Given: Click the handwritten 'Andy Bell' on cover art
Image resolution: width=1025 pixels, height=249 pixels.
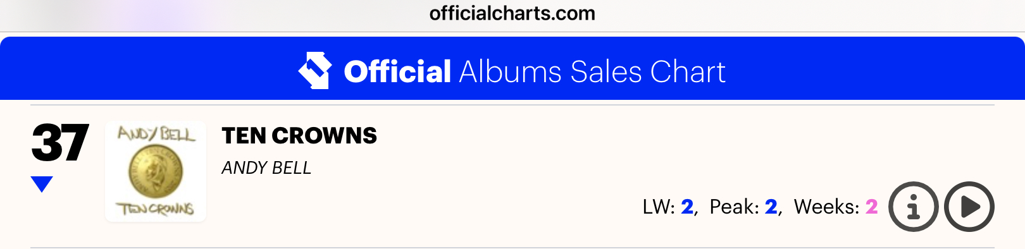Looking at the screenshot, I should (156, 134).
